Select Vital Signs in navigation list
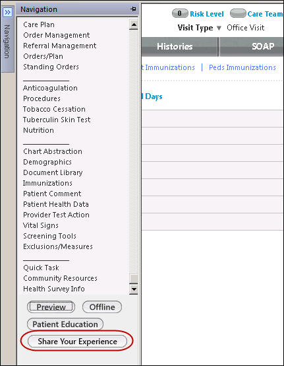 pos(41,225)
